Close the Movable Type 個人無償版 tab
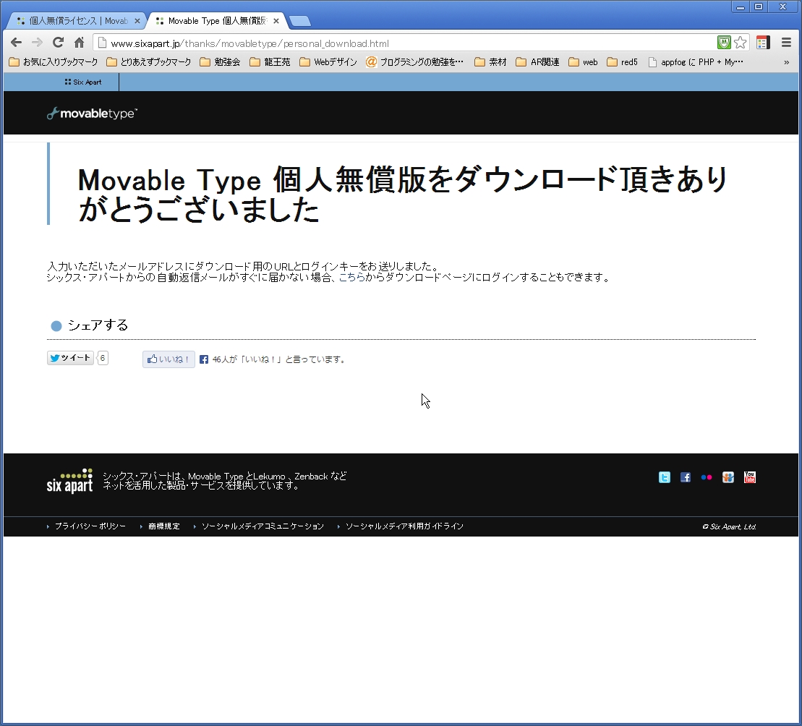 (276, 21)
